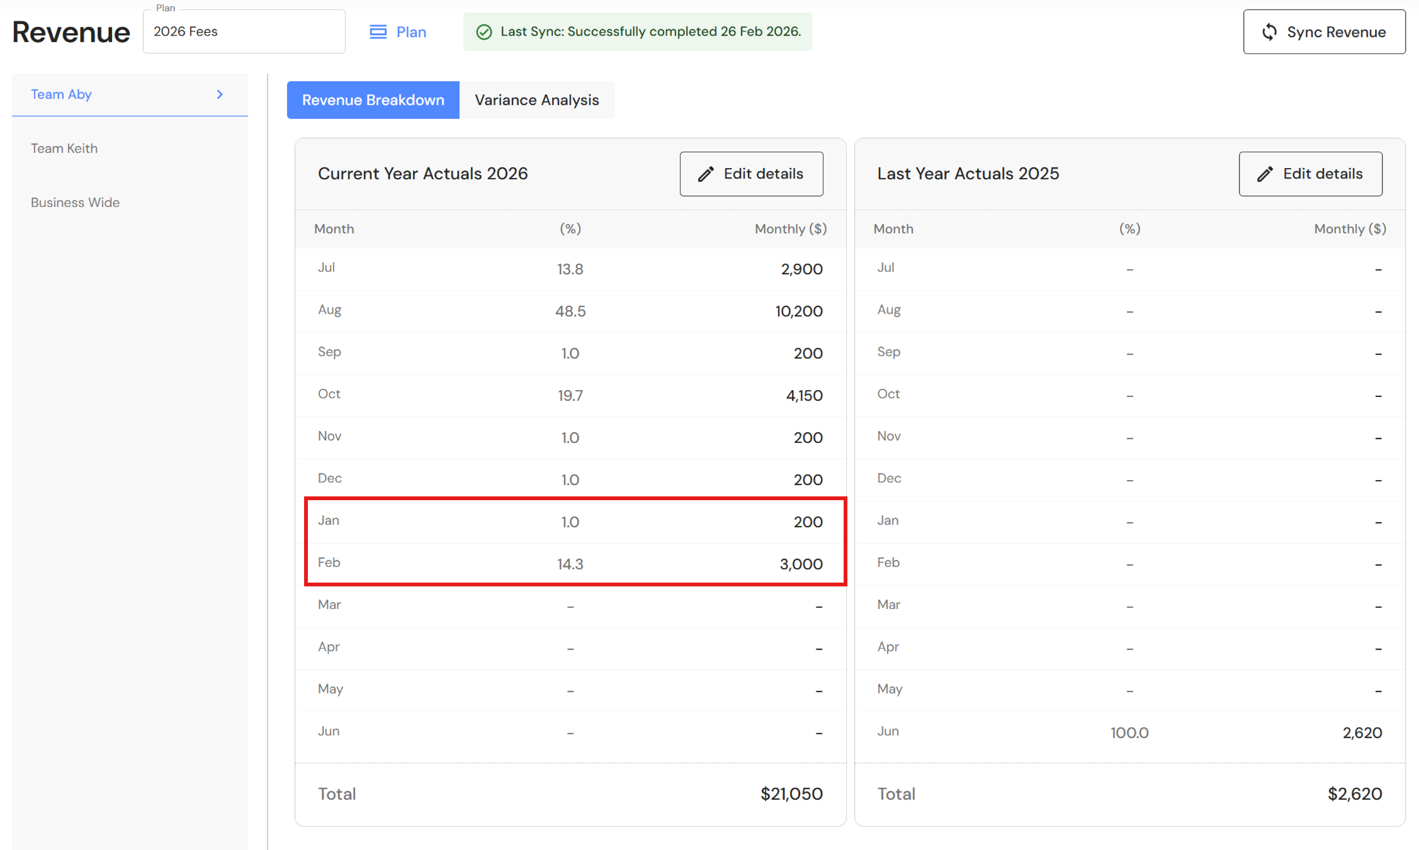1419x850 pixels.
Task: Click the green success checkmark icon
Action: tap(483, 32)
